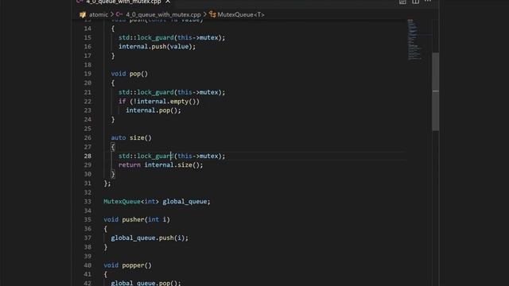The height and width of the screenshot is (286, 509).
Task: Click the '};' class end on line 31
Action: click(107, 184)
